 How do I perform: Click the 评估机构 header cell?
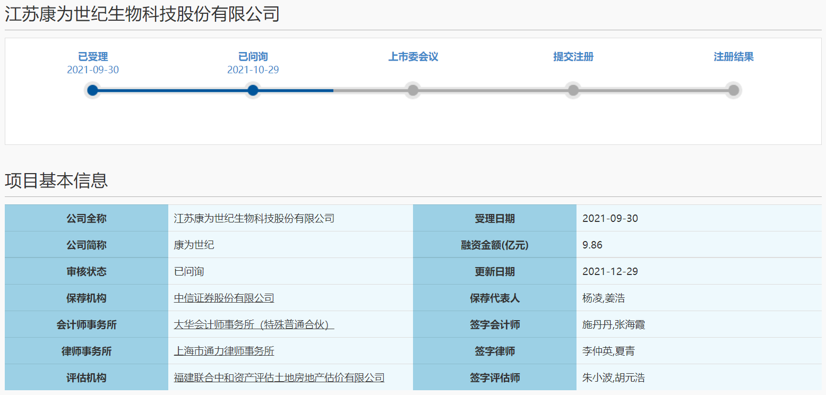tap(87, 377)
